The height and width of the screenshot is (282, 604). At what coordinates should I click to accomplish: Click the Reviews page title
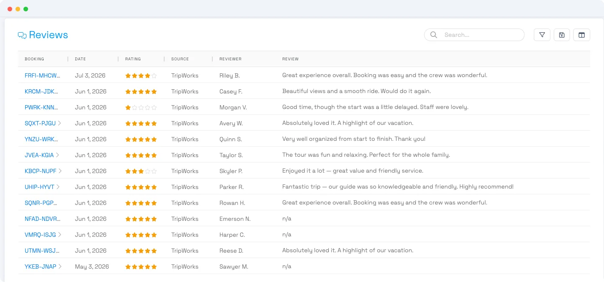48,35
